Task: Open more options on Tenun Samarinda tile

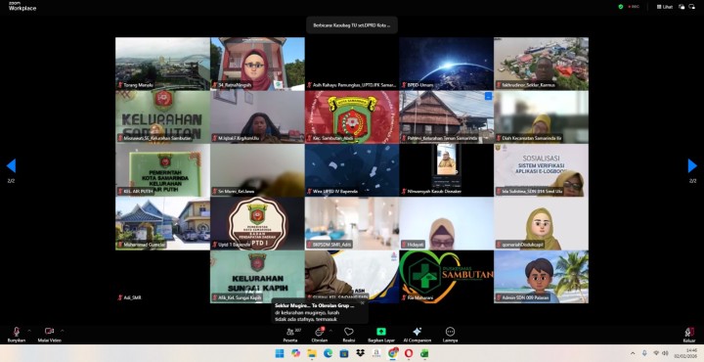Action: point(488,96)
